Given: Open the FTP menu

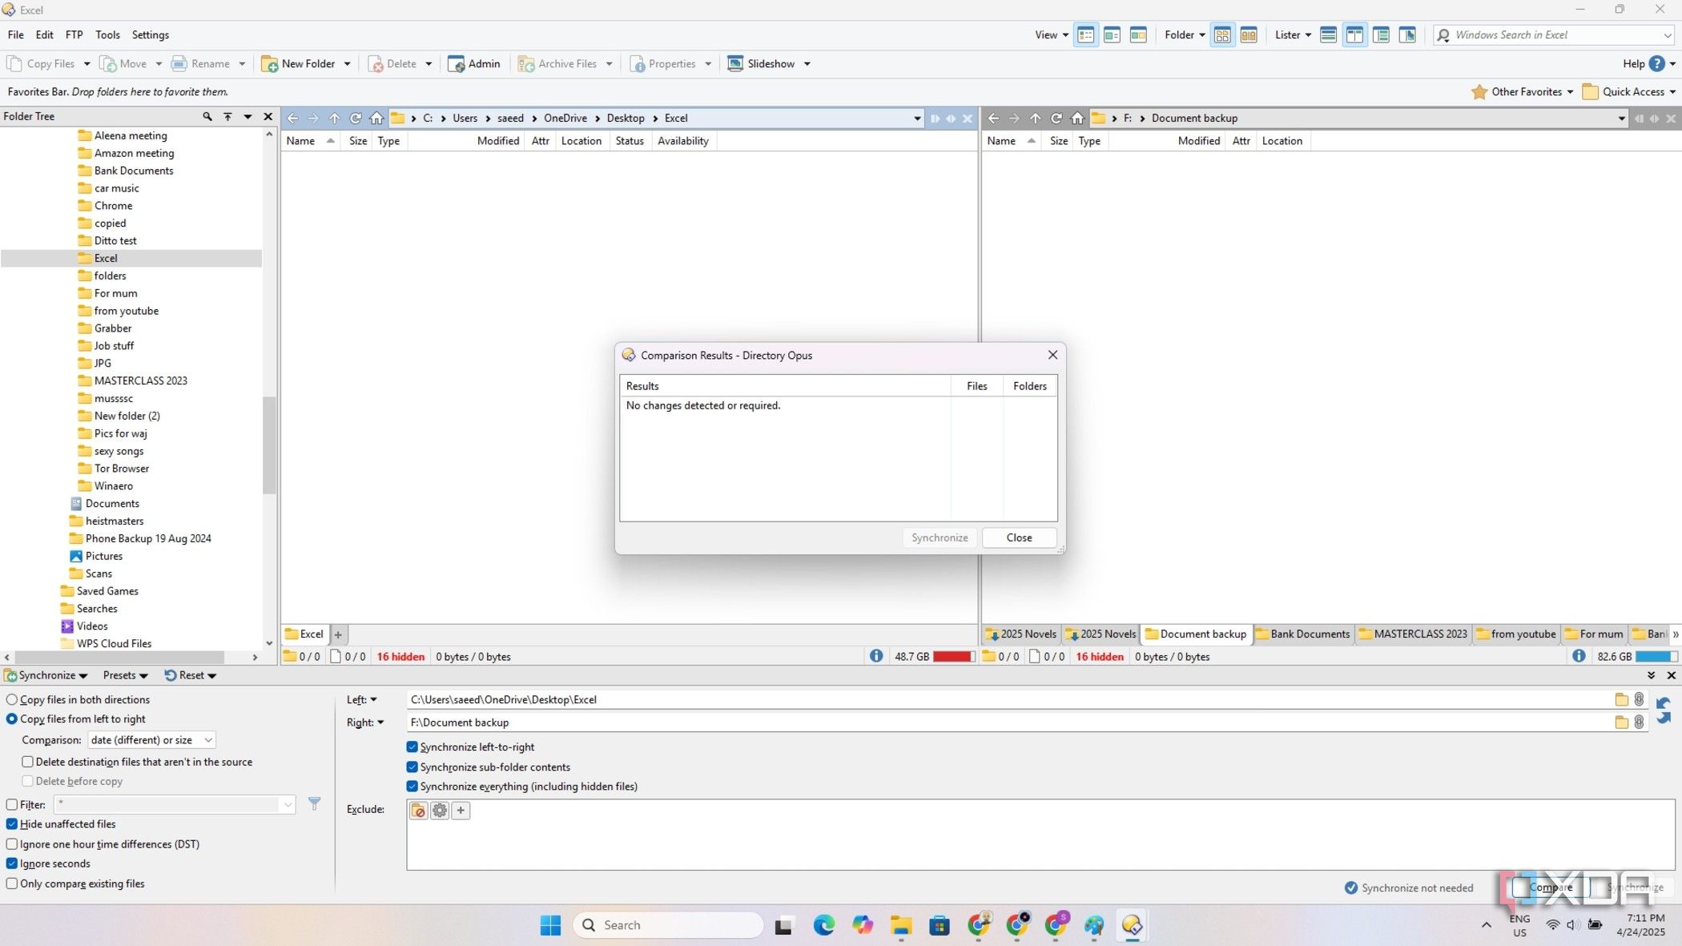Looking at the screenshot, I should coord(74,35).
